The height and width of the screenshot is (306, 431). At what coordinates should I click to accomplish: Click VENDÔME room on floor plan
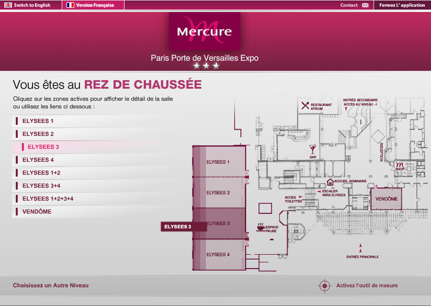point(386,199)
